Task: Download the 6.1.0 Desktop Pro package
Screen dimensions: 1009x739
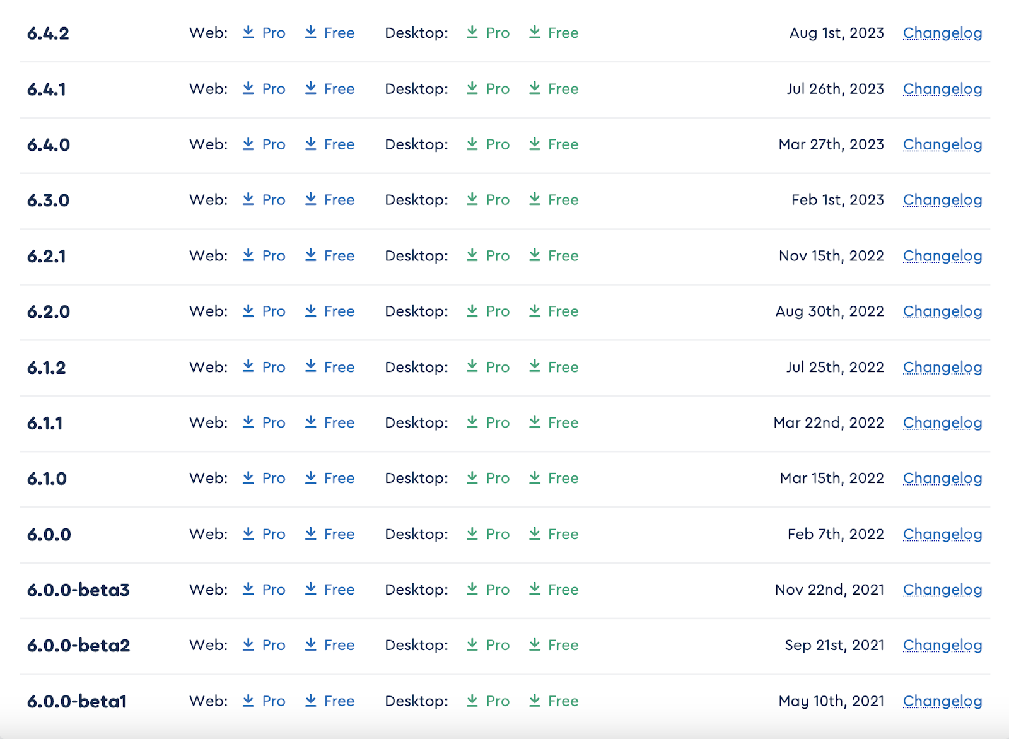Action: [x=487, y=479]
